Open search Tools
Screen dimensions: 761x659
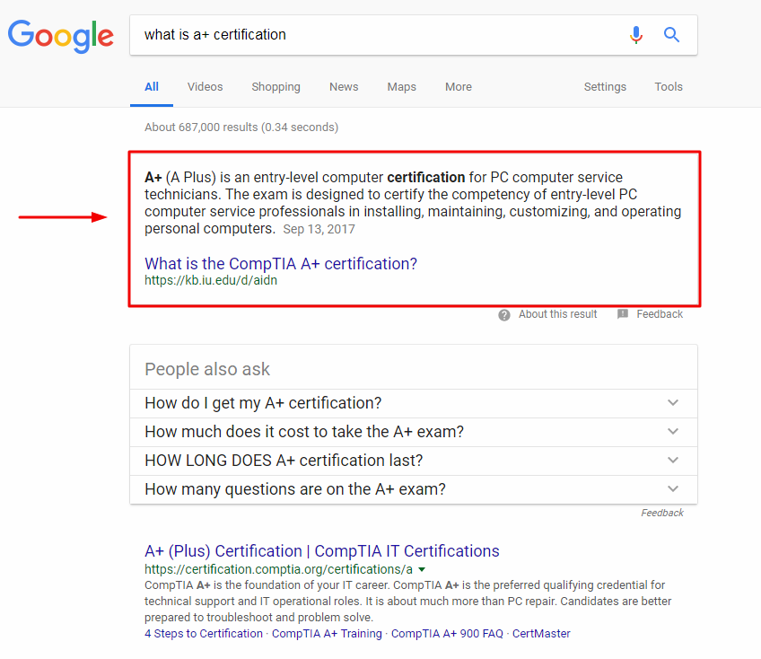669,87
